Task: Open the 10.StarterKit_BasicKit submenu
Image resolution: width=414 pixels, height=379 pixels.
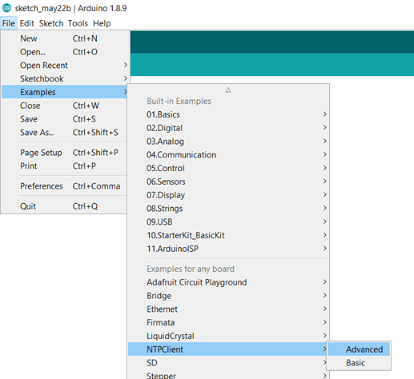Action: click(228, 235)
